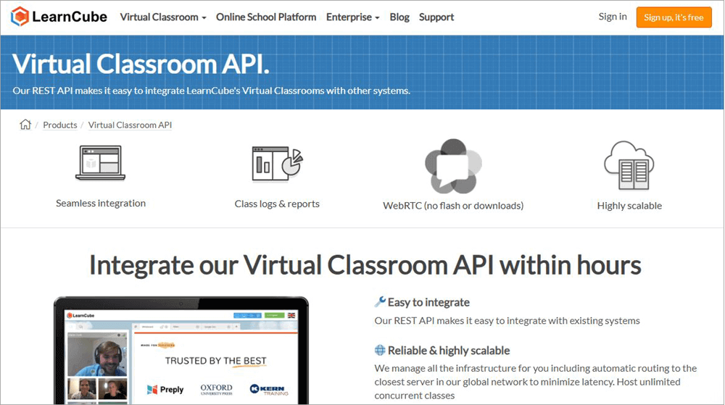Click the laptop classroom preview image
The image size is (725, 405).
tap(181, 351)
